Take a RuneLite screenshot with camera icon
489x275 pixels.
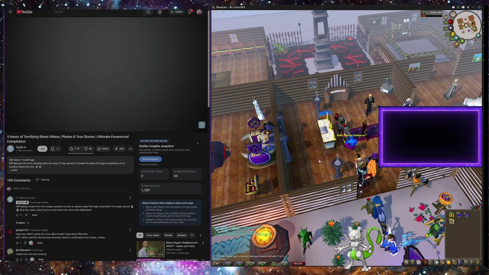pyautogui.click(x=463, y=7)
